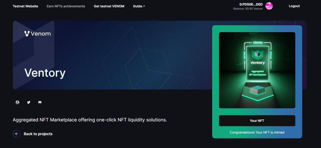This screenshot has height=148, width=321.
Task: Click the Balance 50.95 Venom text
Action: coord(248,9)
